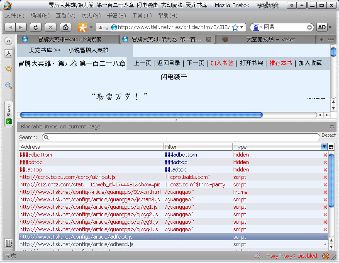339x263 pixels.
Task: Click the URL address bar
Action: coord(174,27)
